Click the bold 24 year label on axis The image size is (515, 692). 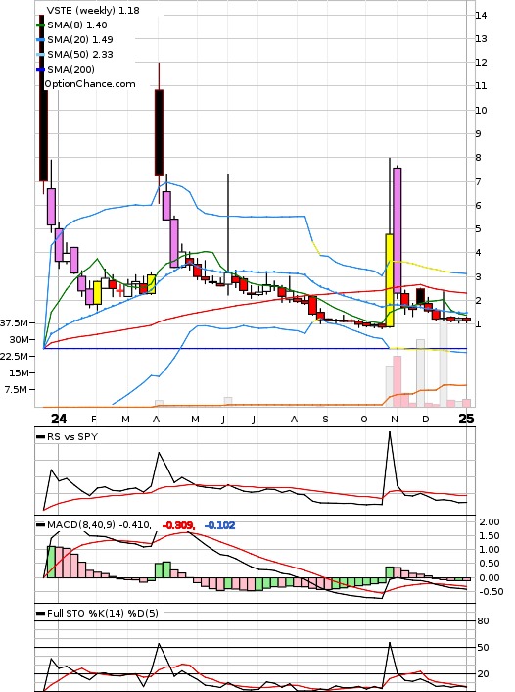(59, 419)
